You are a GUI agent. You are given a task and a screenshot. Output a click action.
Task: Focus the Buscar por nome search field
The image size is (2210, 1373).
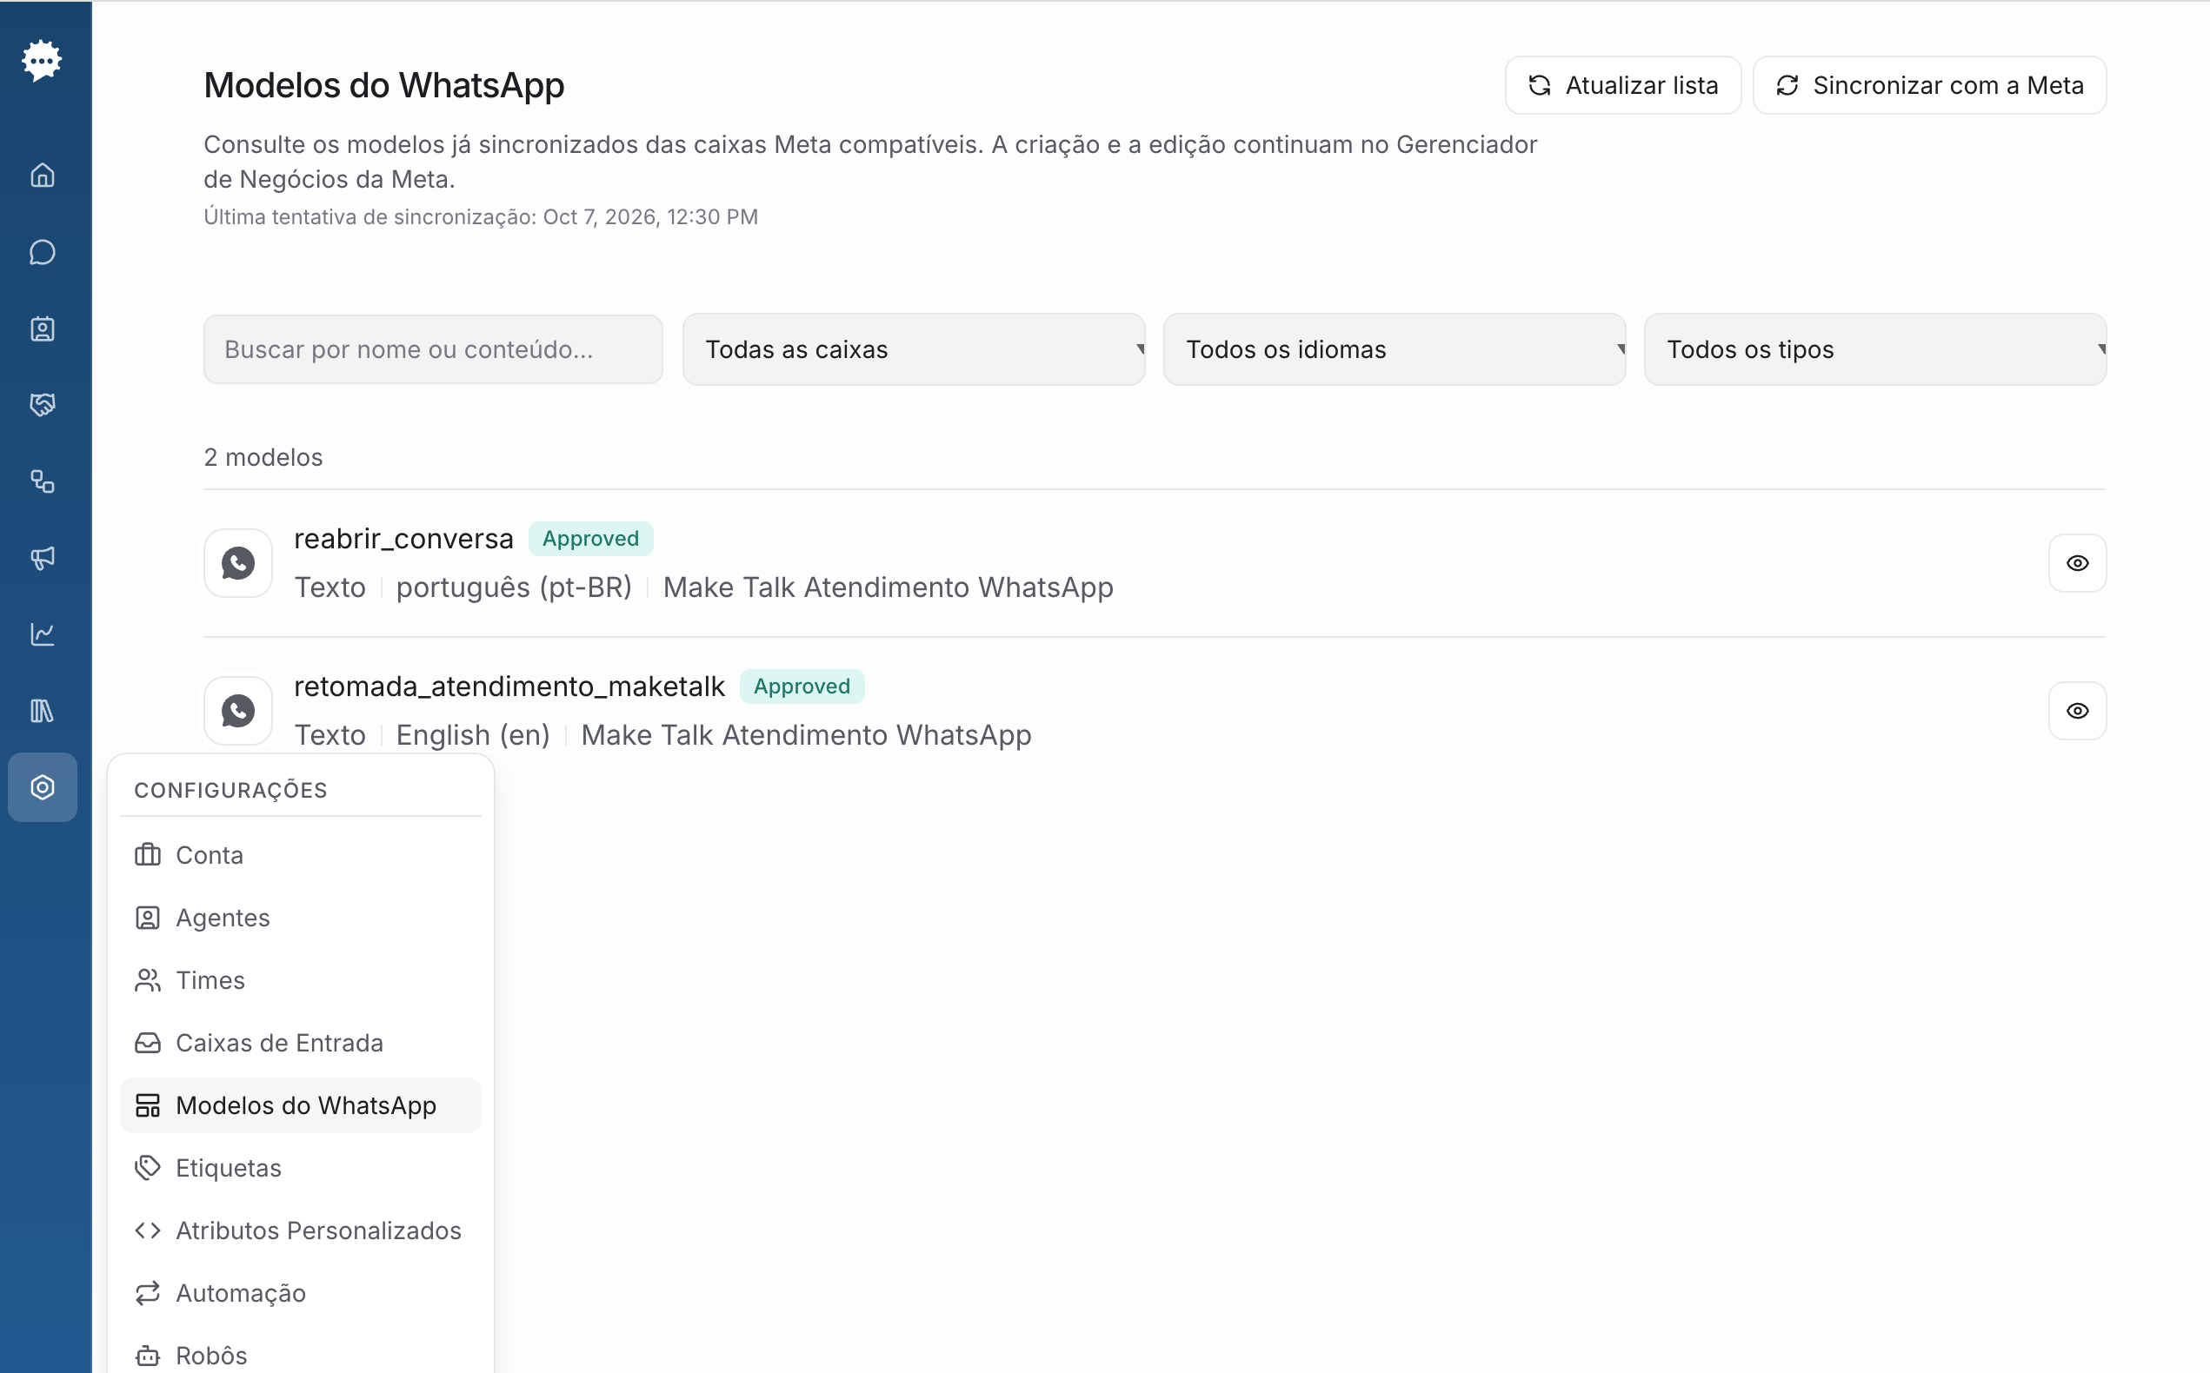pyautogui.click(x=433, y=349)
